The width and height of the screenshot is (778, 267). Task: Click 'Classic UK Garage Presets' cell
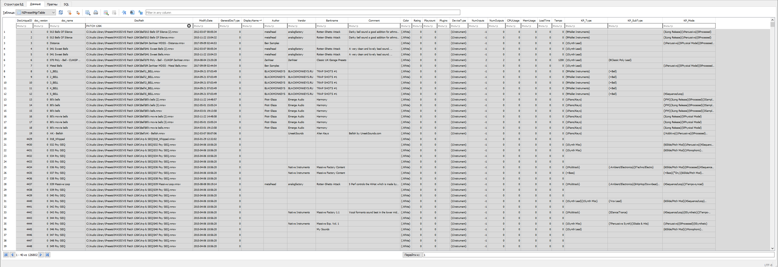pos(332,60)
